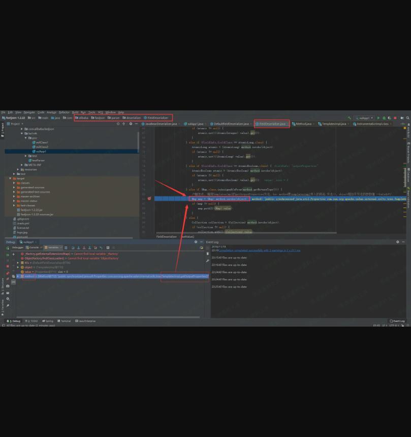The height and width of the screenshot is (437, 411).
Task: Open the Console tab in Debug panel
Action: (34, 247)
